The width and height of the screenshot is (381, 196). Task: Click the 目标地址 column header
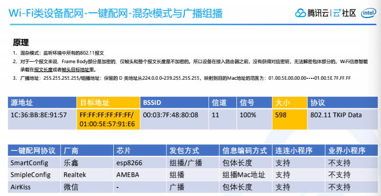109,103
